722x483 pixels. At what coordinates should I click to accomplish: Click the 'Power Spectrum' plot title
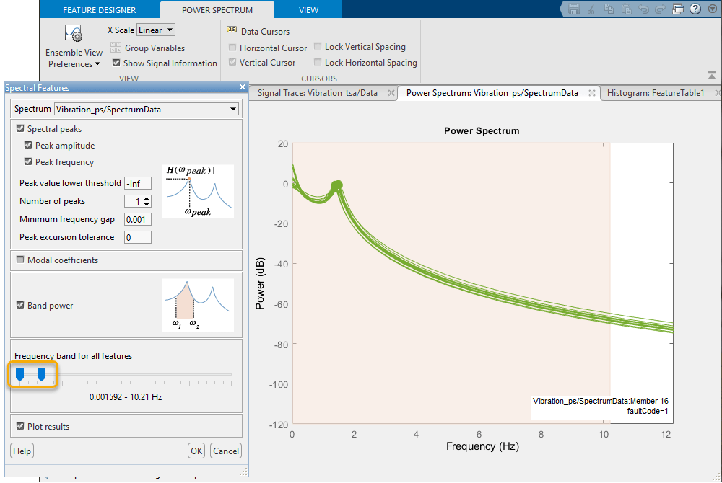[x=482, y=131]
